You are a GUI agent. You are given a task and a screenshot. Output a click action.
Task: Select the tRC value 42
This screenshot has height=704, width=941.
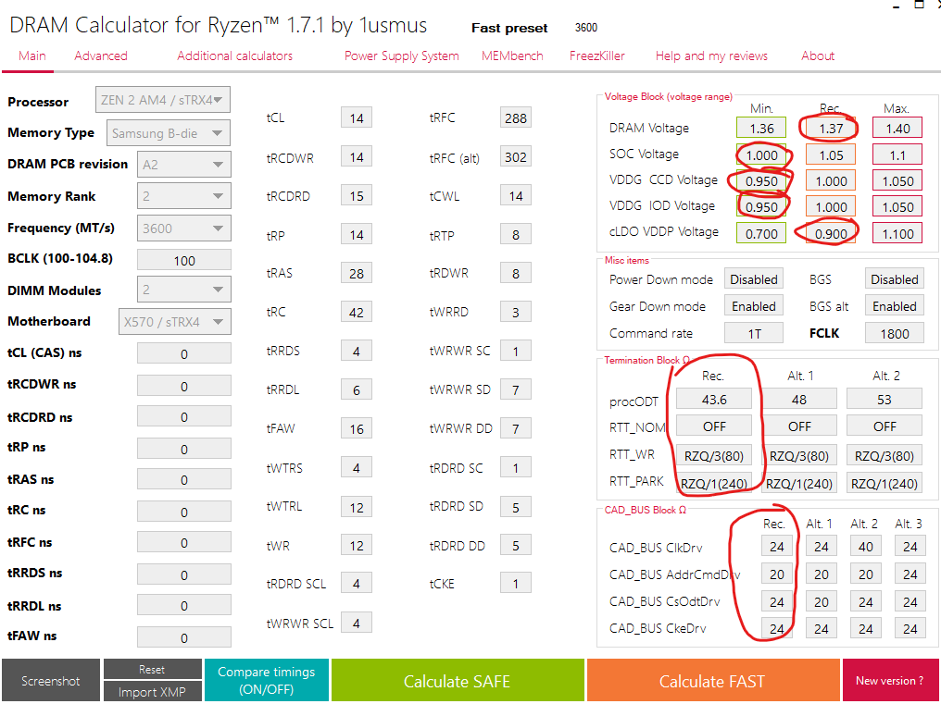pyautogui.click(x=357, y=313)
